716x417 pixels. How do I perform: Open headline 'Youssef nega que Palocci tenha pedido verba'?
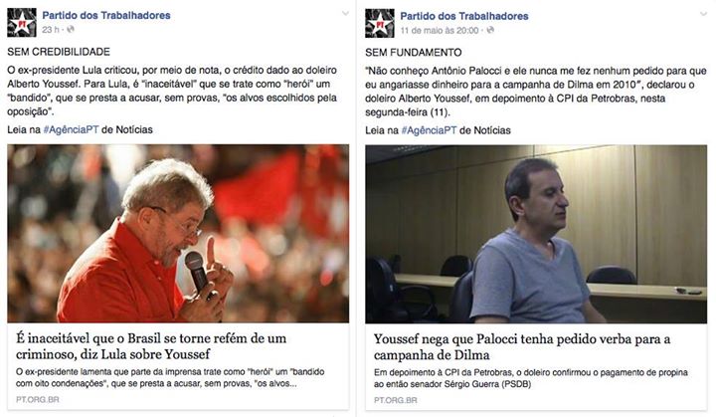coord(522,347)
